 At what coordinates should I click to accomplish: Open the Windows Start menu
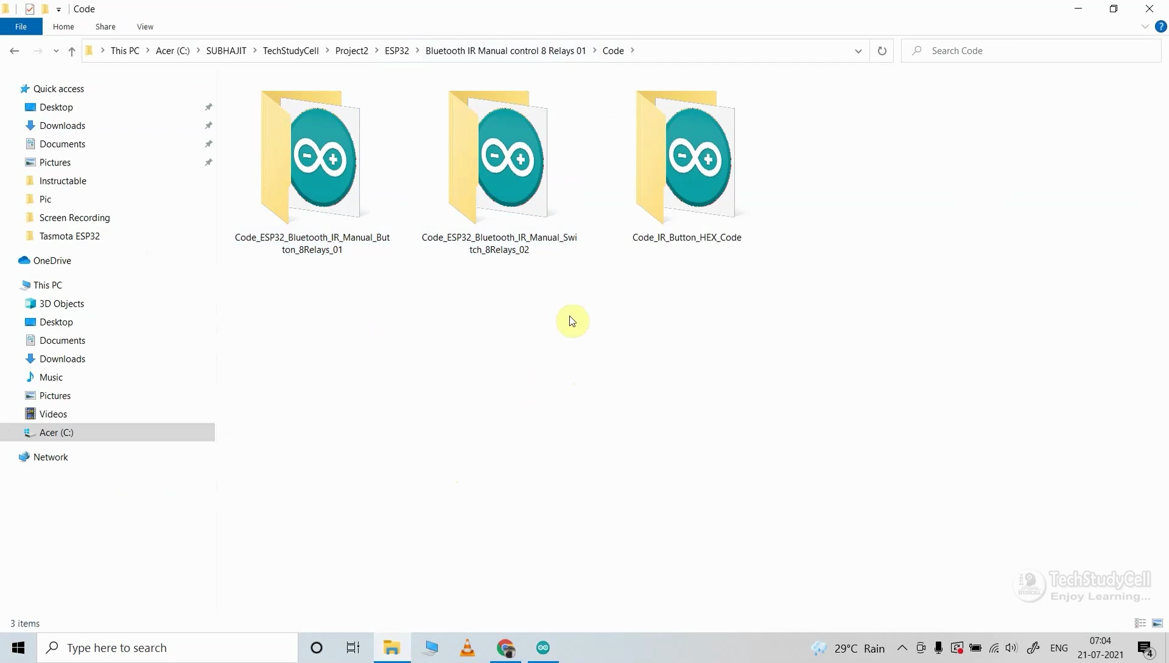click(x=18, y=648)
